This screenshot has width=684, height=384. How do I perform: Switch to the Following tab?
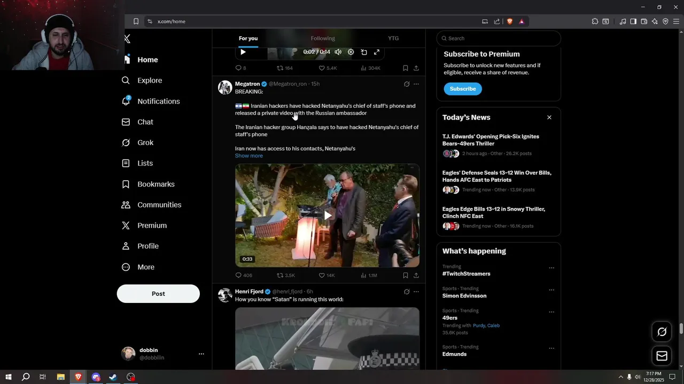click(x=323, y=38)
